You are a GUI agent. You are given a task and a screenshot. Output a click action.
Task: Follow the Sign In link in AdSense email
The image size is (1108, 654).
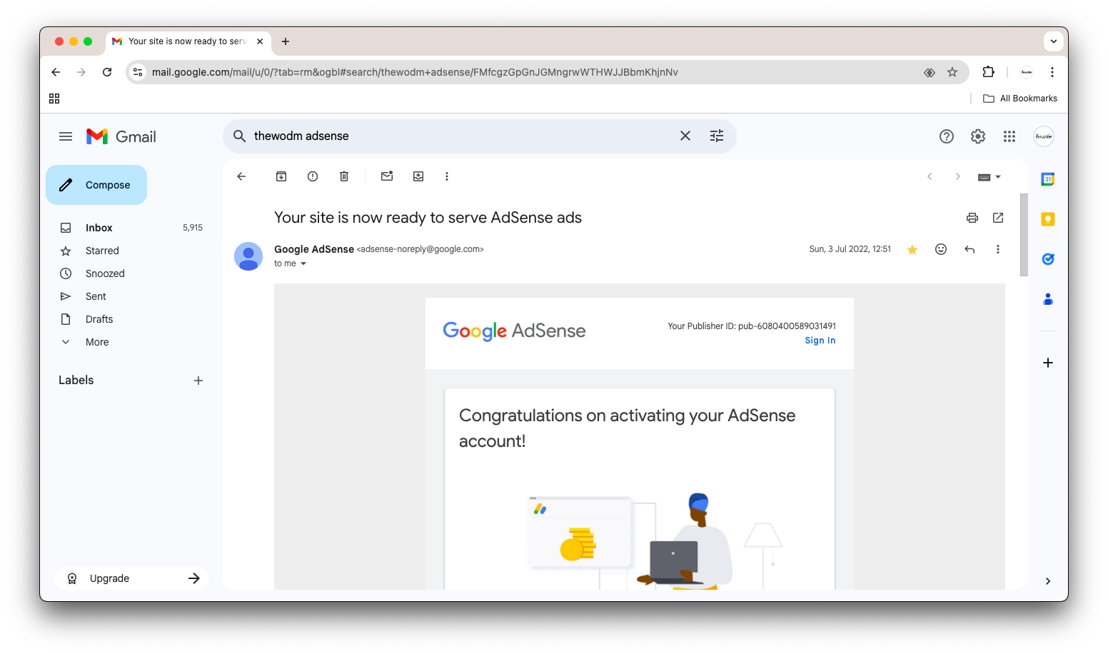820,341
